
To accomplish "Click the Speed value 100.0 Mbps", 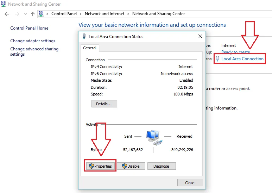I will coord(183,94).
